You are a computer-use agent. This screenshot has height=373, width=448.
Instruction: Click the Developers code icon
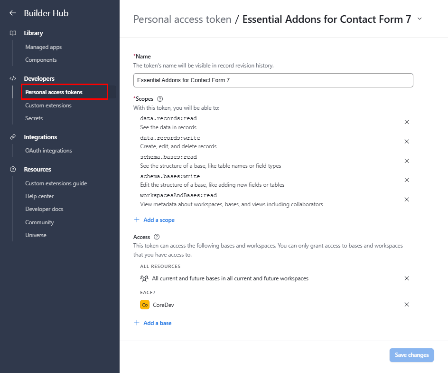[x=13, y=78]
